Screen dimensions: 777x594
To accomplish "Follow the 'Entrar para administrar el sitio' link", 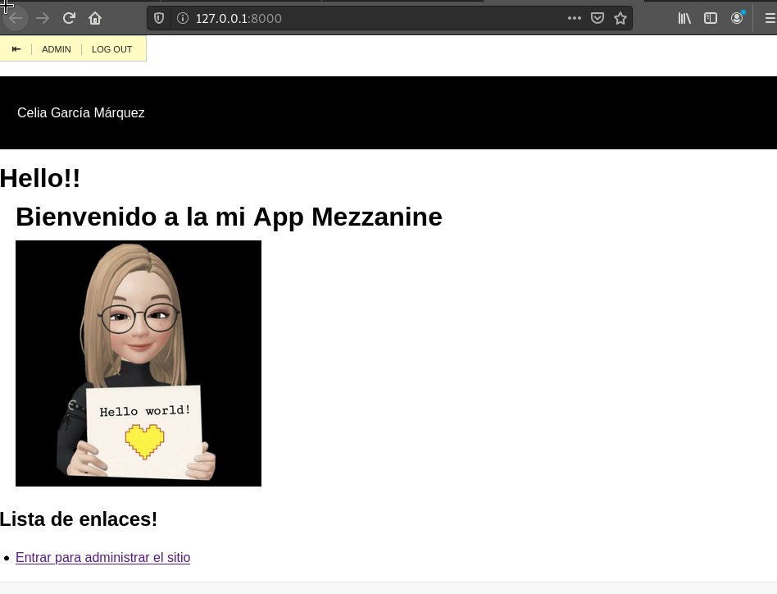I will 102,558.
